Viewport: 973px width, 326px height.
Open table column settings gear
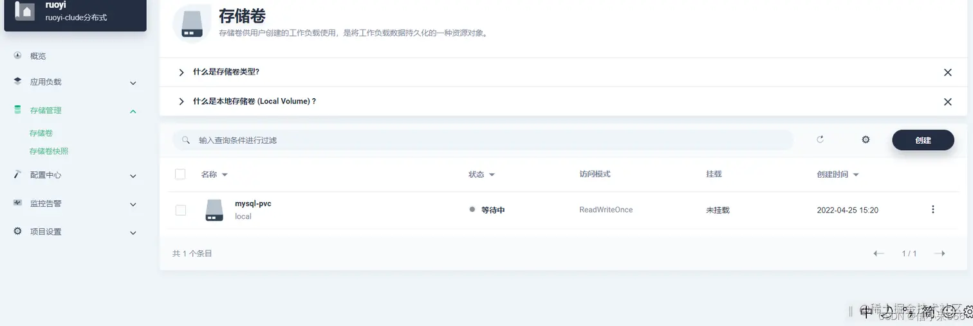pyautogui.click(x=866, y=139)
